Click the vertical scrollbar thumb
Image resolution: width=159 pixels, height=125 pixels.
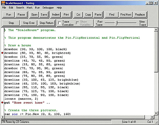156,52
